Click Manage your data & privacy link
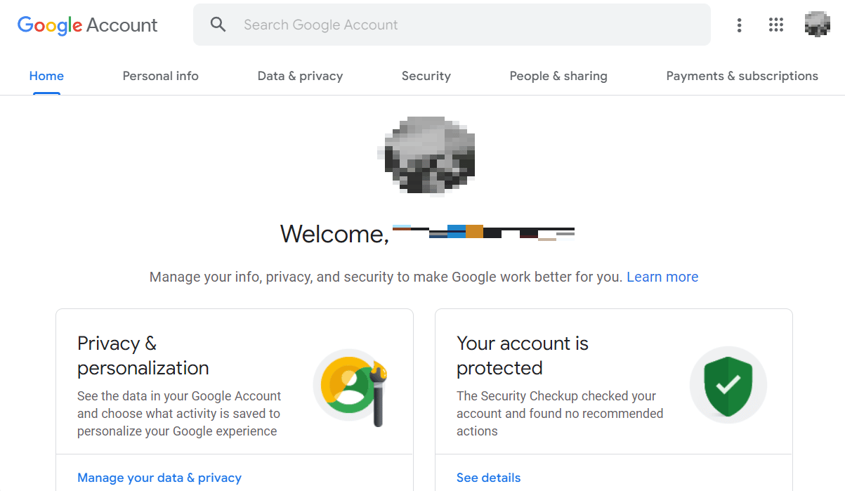This screenshot has height=491, width=845. tap(159, 478)
